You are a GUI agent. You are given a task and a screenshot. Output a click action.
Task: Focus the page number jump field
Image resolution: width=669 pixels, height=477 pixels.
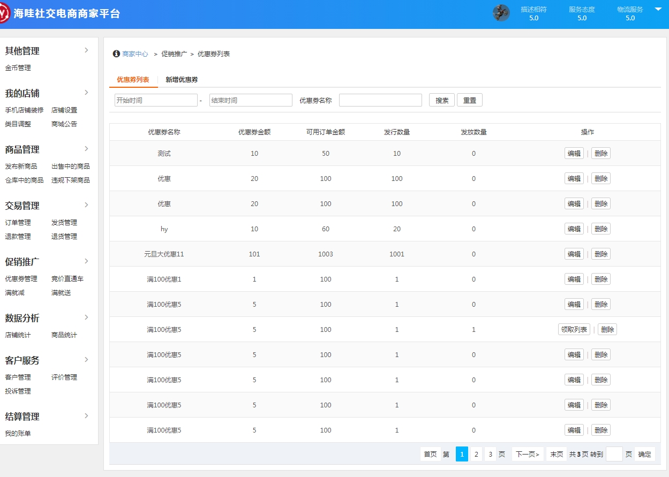614,454
